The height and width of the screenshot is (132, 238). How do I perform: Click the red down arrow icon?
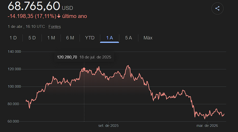coord(59,16)
